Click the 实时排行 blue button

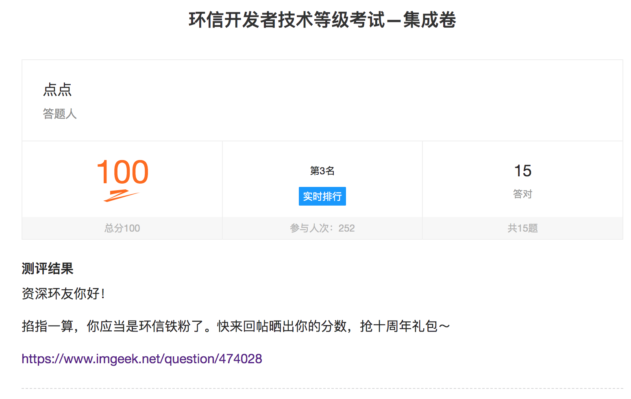(x=322, y=196)
